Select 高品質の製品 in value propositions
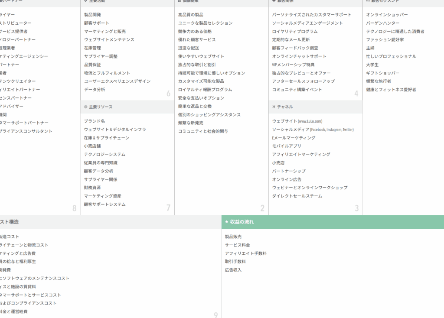 (x=190, y=15)
